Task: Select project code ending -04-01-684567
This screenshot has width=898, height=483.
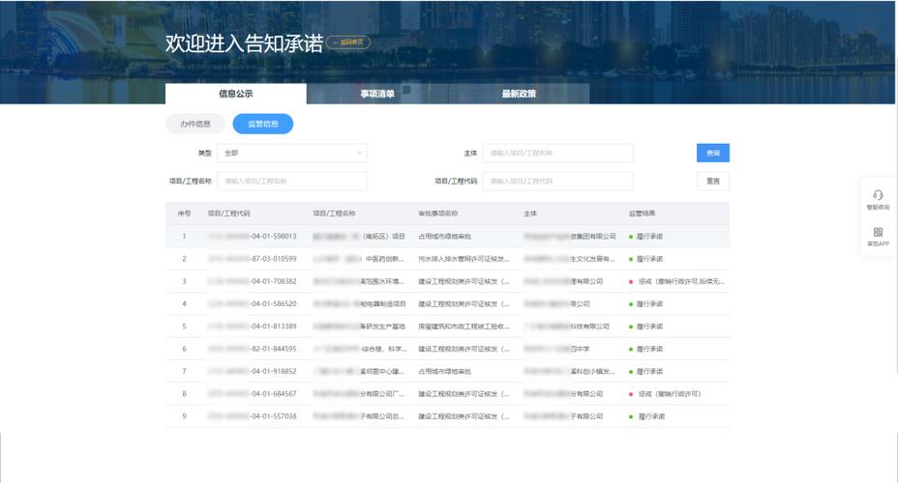Action: tap(253, 394)
